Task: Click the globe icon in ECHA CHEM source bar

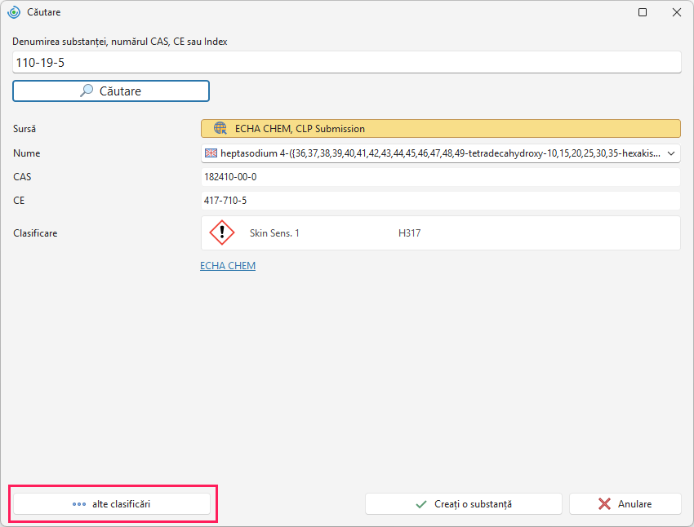Action: [x=220, y=128]
